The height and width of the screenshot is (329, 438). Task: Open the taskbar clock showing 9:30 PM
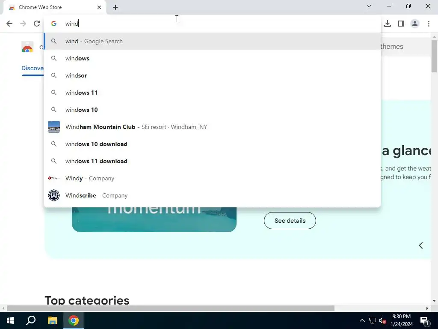click(x=401, y=320)
